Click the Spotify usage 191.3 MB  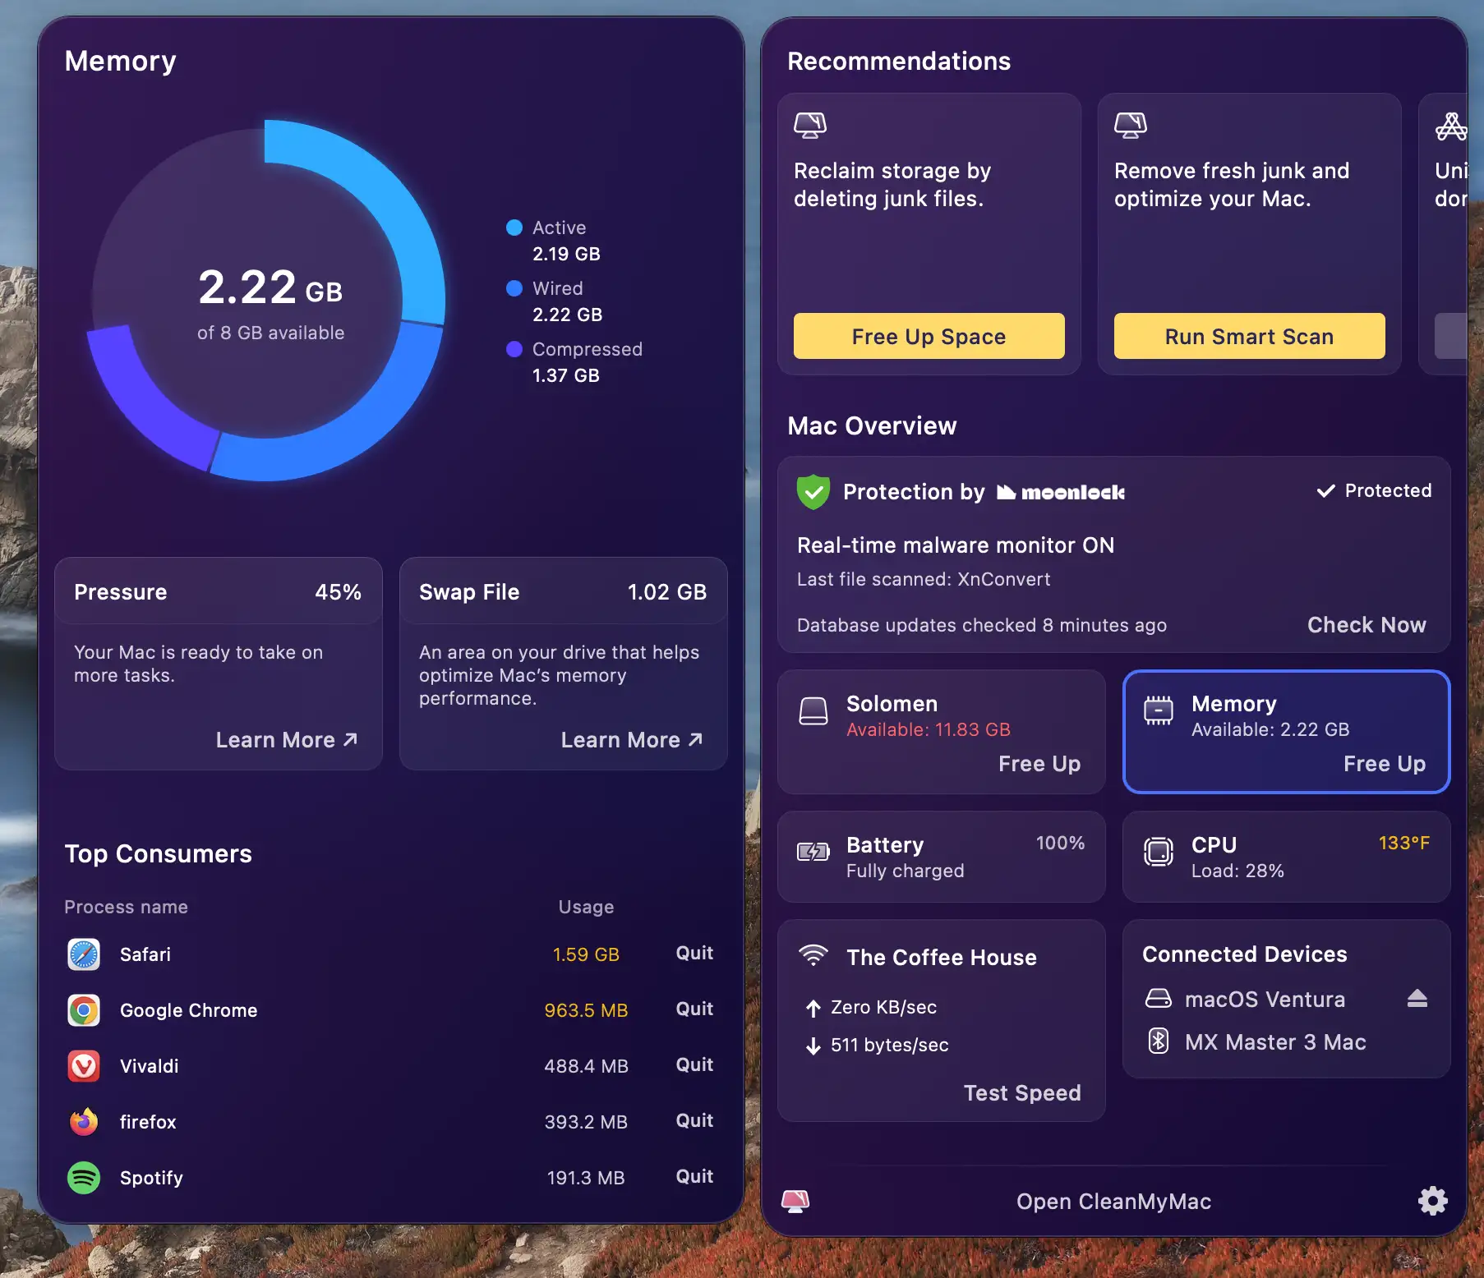(x=586, y=1178)
